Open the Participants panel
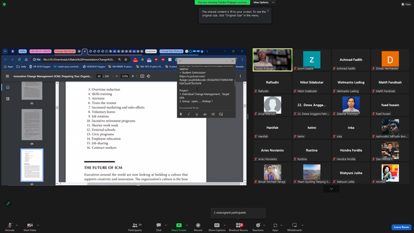 [135, 227]
